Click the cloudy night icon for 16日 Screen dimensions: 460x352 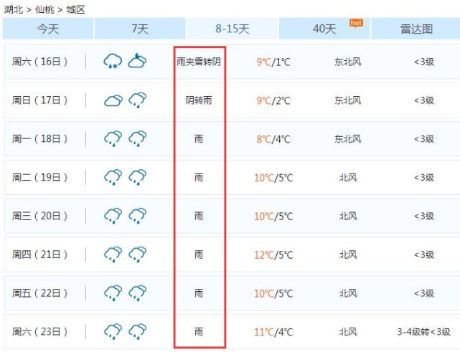pyautogui.click(x=137, y=60)
